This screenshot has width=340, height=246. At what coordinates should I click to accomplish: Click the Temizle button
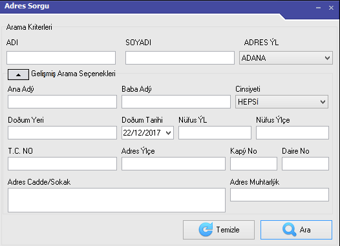(x=218, y=230)
